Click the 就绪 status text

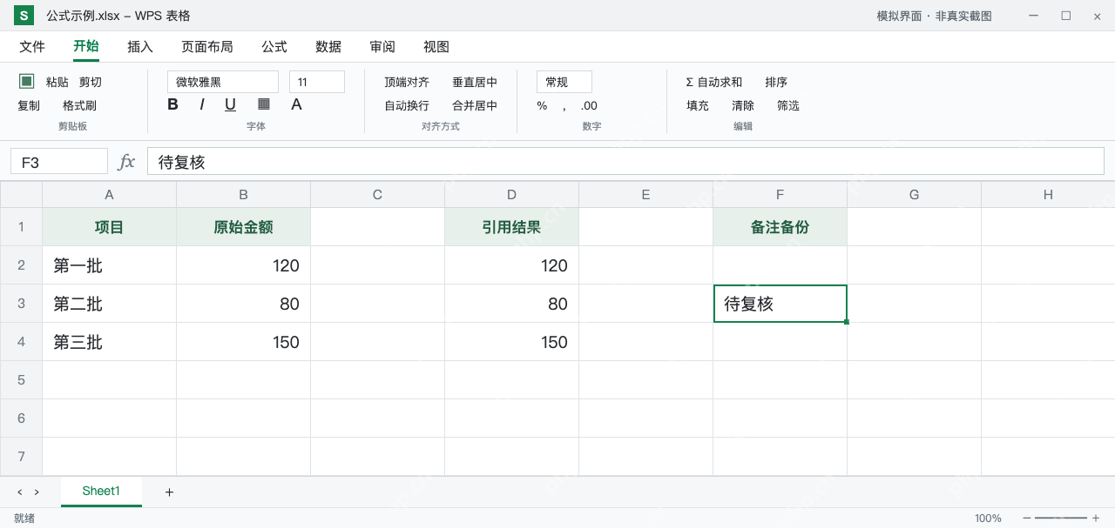coord(24,518)
